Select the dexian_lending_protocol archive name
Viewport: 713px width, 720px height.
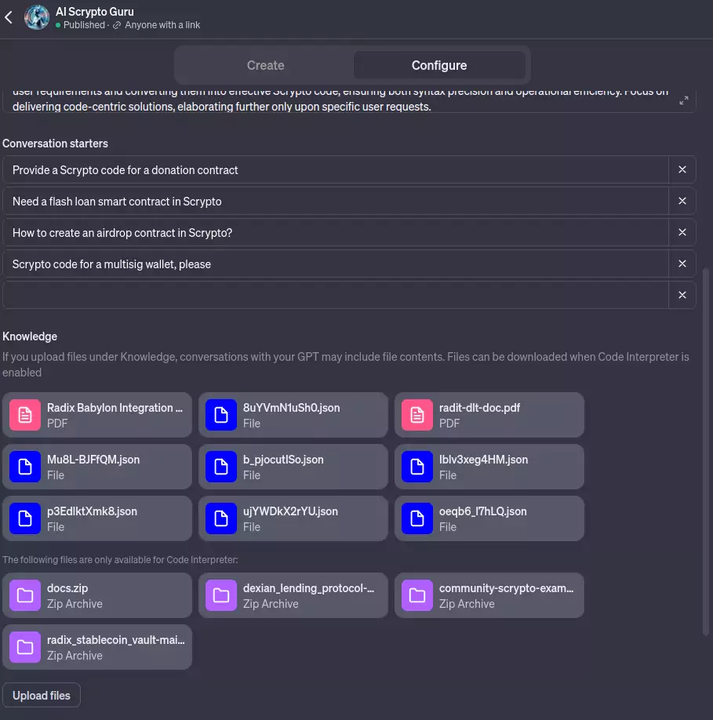click(x=308, y=588)
